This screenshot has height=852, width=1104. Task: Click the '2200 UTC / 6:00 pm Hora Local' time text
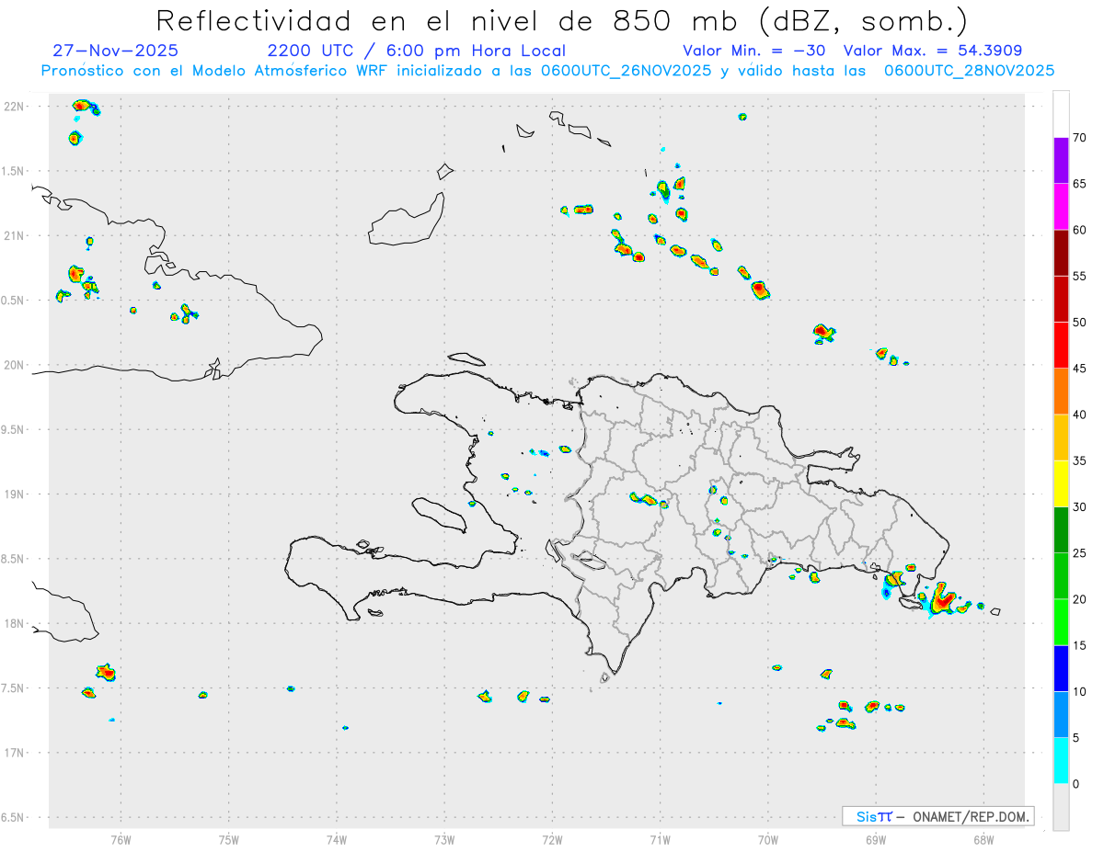point(417,51)
